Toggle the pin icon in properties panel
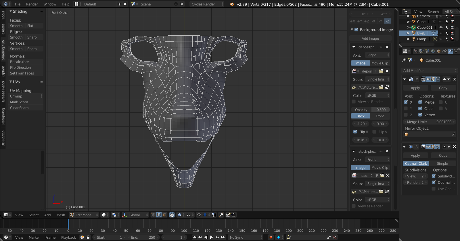This screenshot has width=460, height=241. click(x=404, y=60)
